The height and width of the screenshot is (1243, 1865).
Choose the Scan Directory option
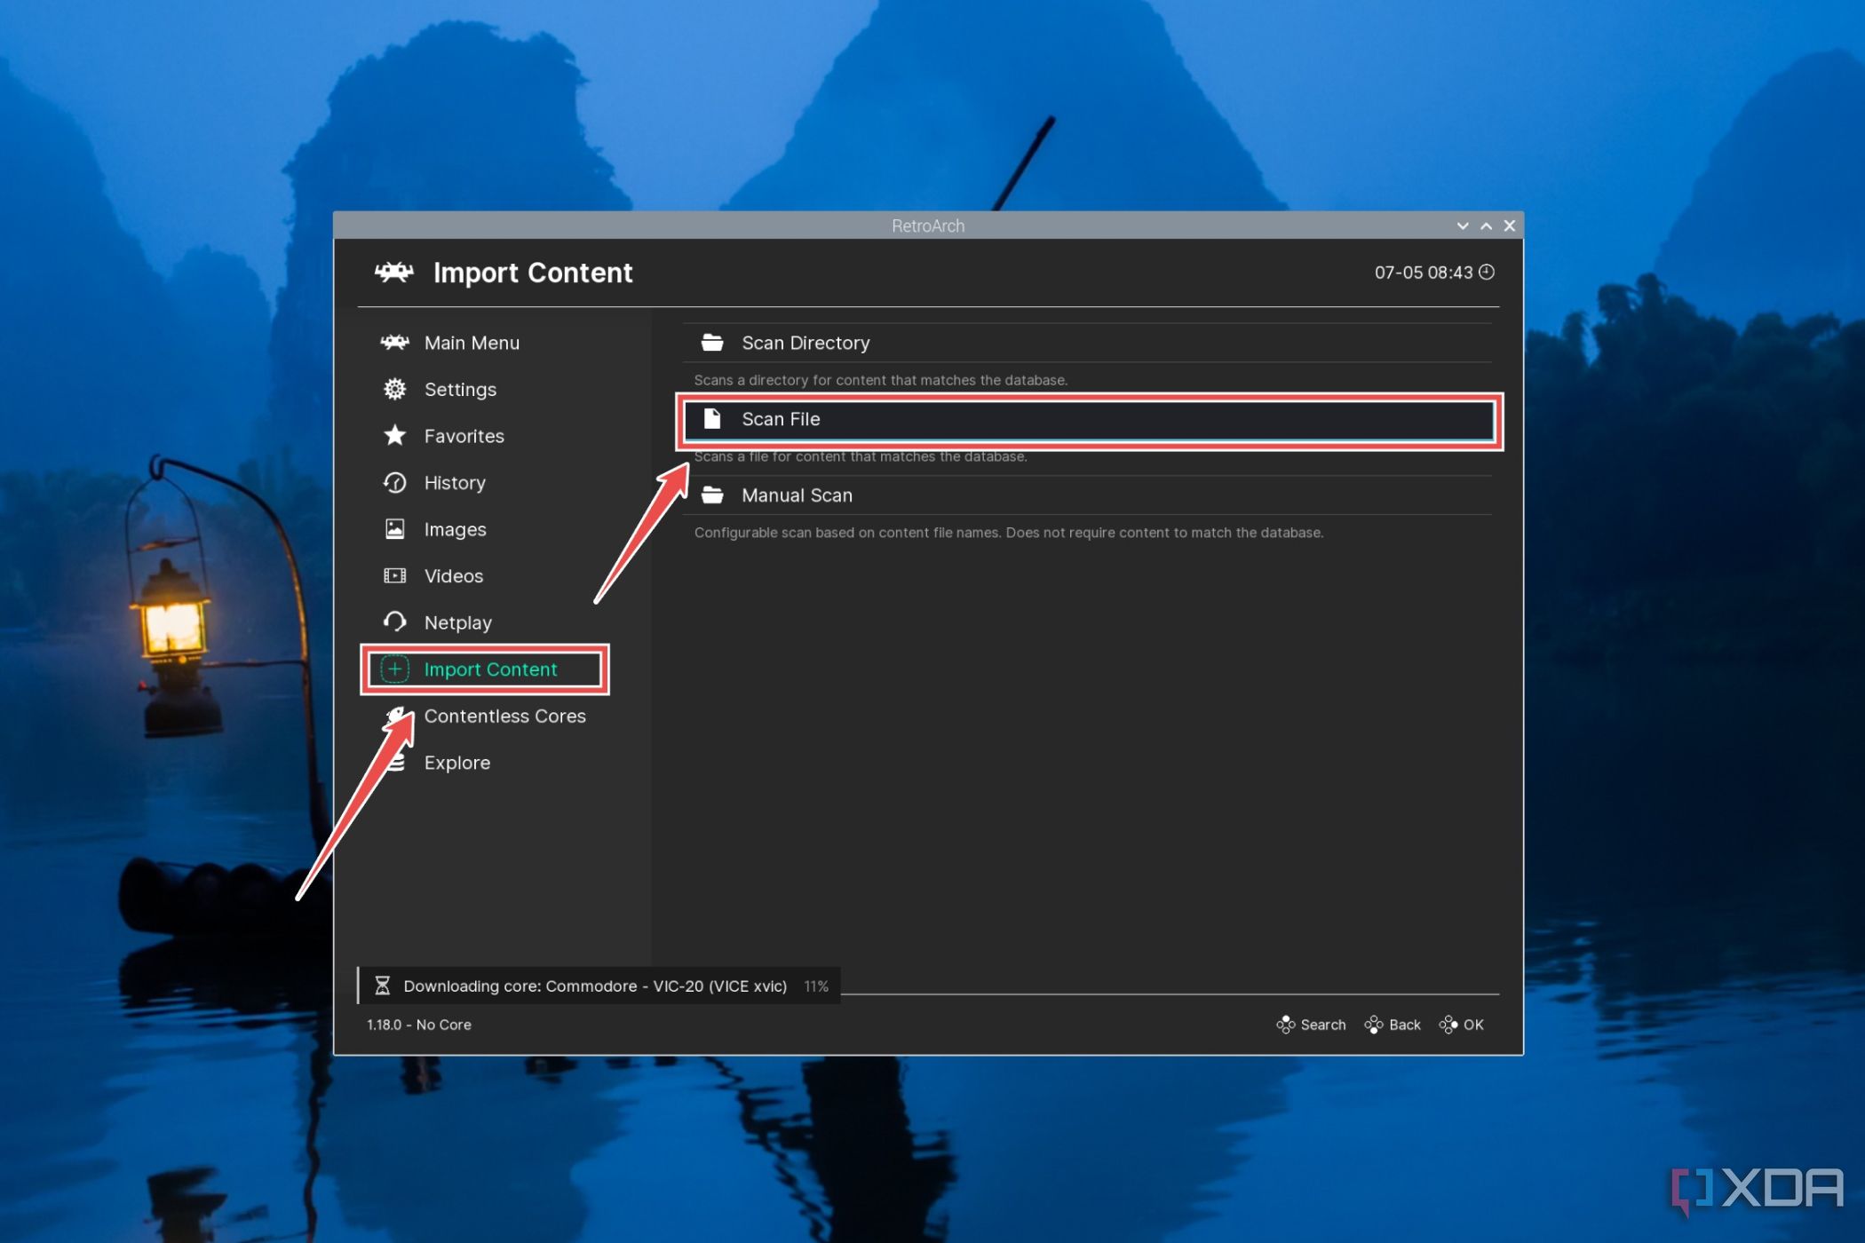coord(1088,343)
